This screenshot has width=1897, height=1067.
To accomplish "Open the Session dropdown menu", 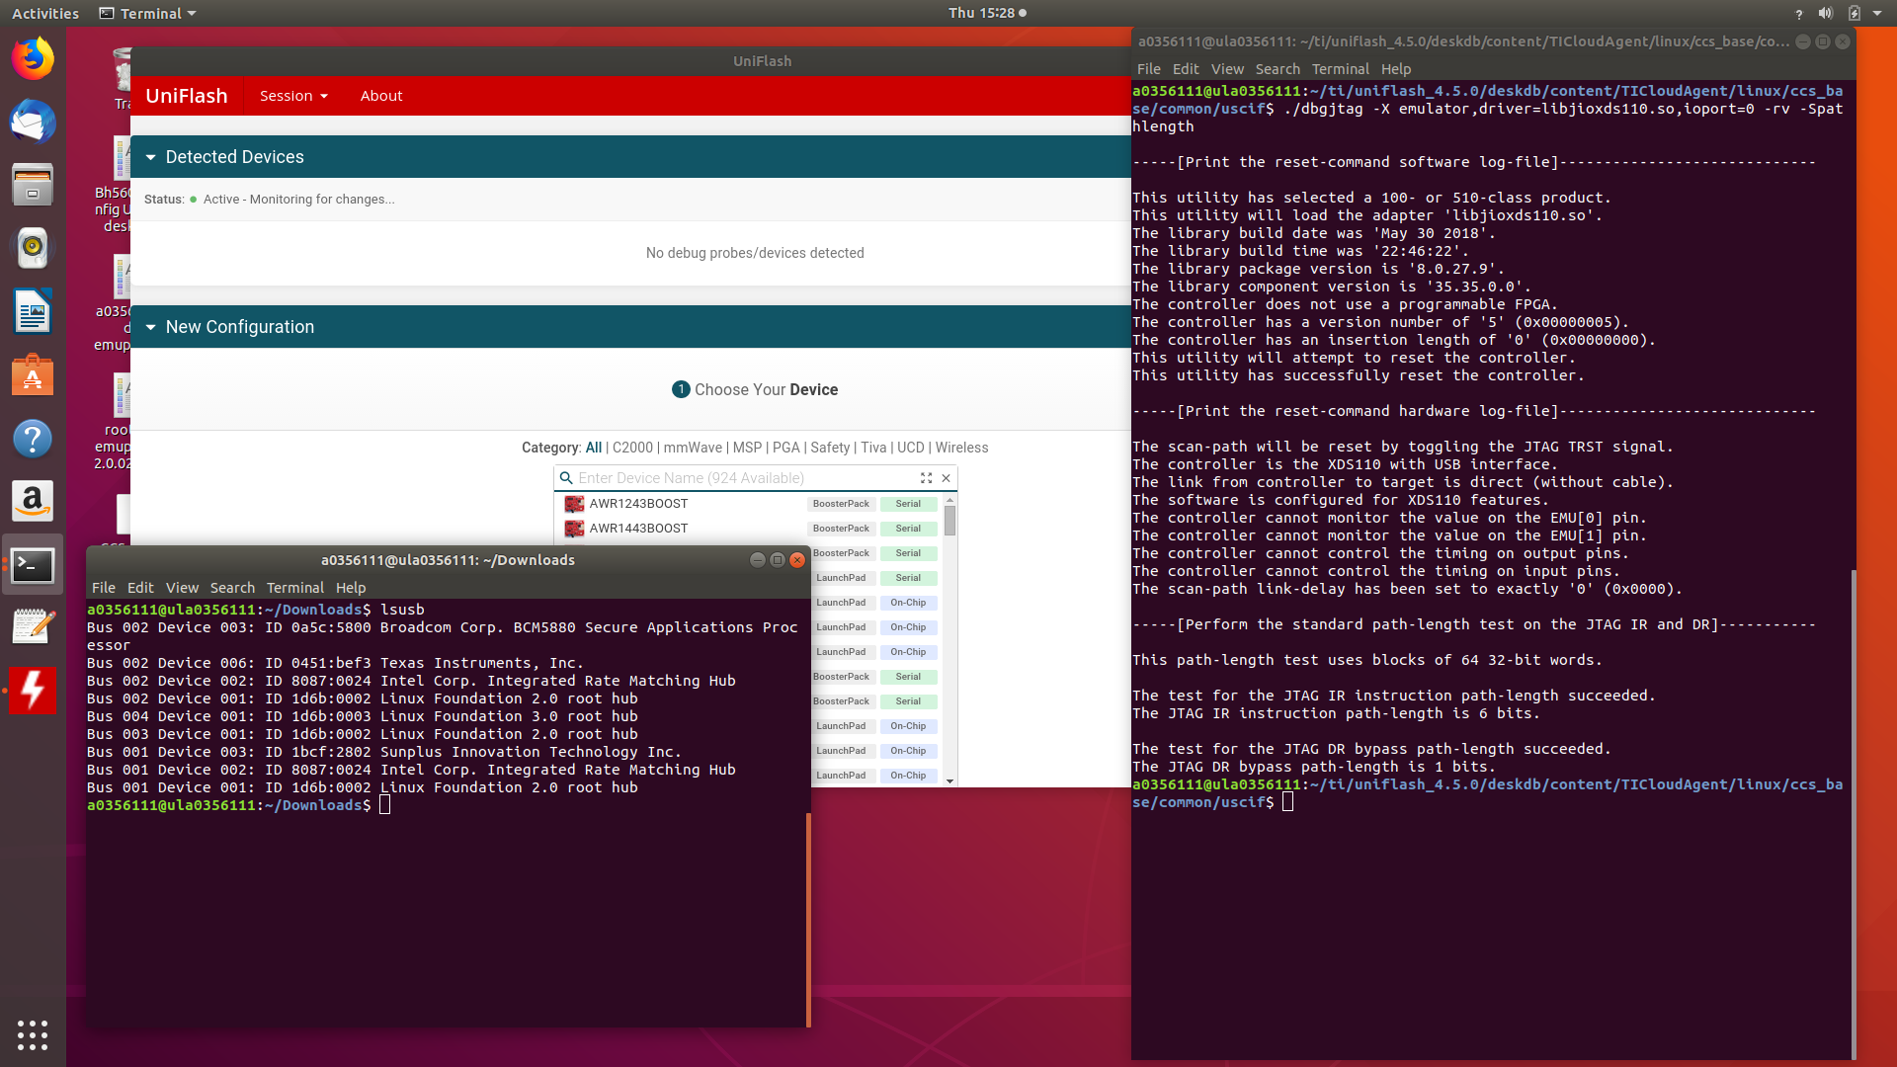I will coord(293,96).
